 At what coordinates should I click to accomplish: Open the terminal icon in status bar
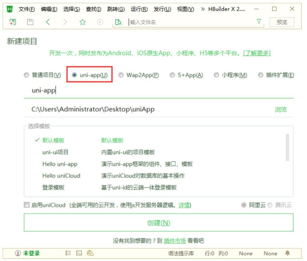pos(79,253)
